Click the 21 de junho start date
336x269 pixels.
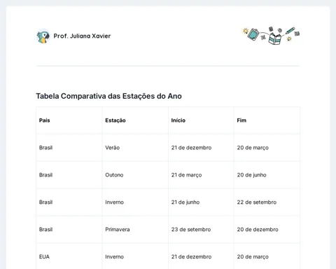185,202
